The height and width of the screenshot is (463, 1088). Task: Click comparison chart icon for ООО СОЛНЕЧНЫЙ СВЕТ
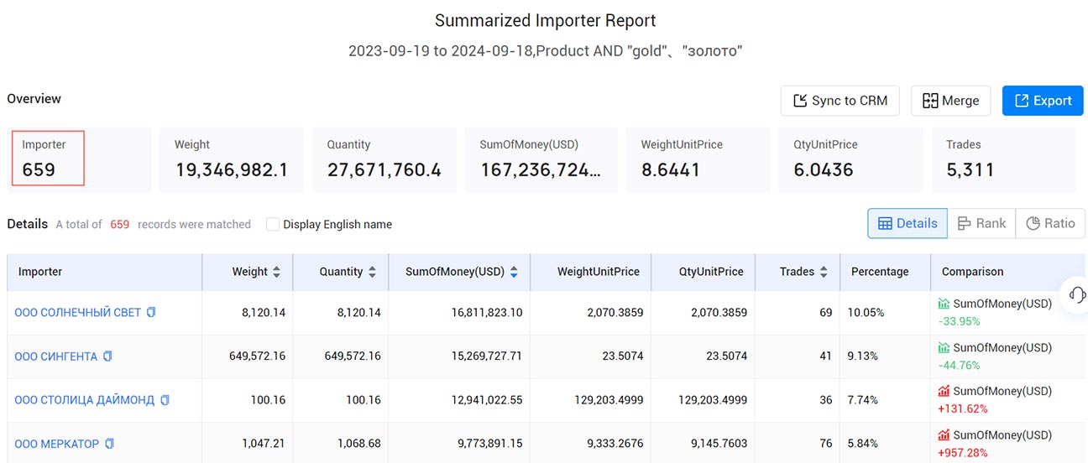pyautogui.click(x=944, y=304)
